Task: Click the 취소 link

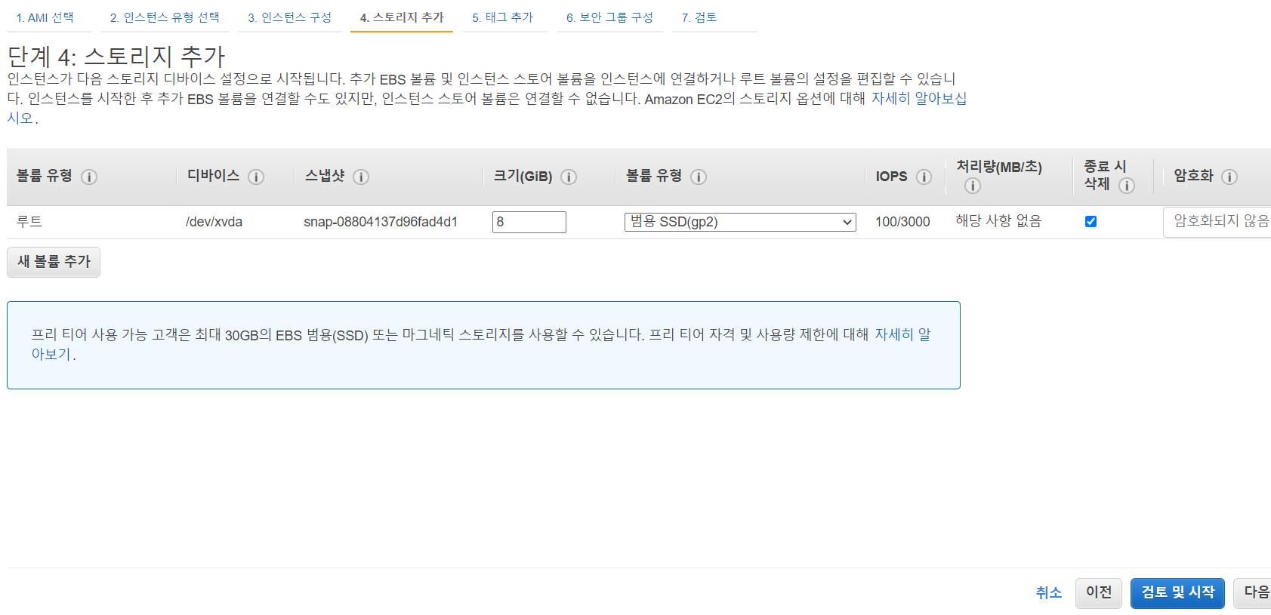Action: tap(1049, 593)
